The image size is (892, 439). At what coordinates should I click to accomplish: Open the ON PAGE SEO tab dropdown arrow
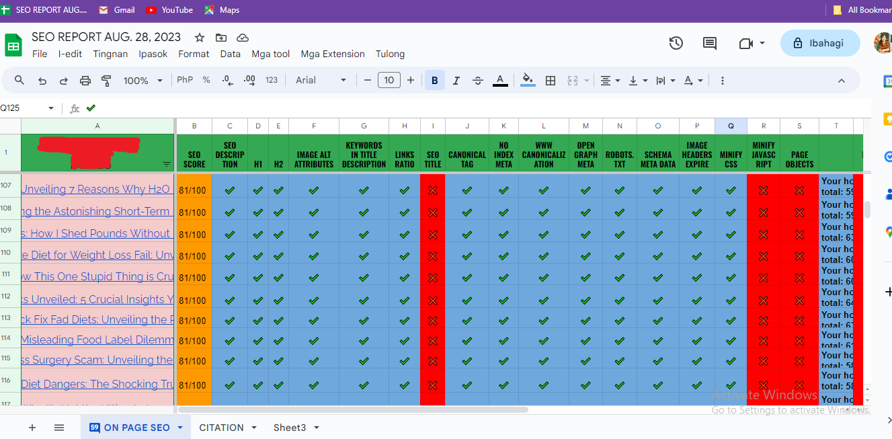pyautogui.click(x=180, y=428)
